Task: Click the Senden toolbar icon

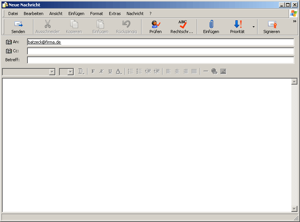Action: (x=18, y=27)
